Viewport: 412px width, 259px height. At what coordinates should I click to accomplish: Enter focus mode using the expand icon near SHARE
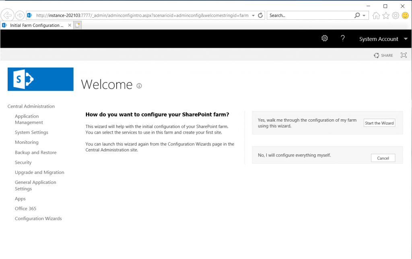(x=404, y=55)
